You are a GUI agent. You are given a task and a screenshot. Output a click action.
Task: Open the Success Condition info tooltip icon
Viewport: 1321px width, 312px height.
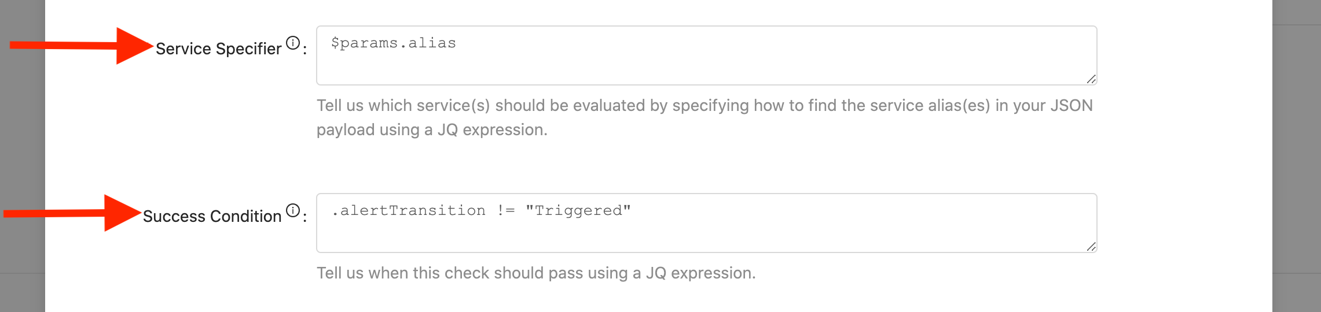click(293, 210)
